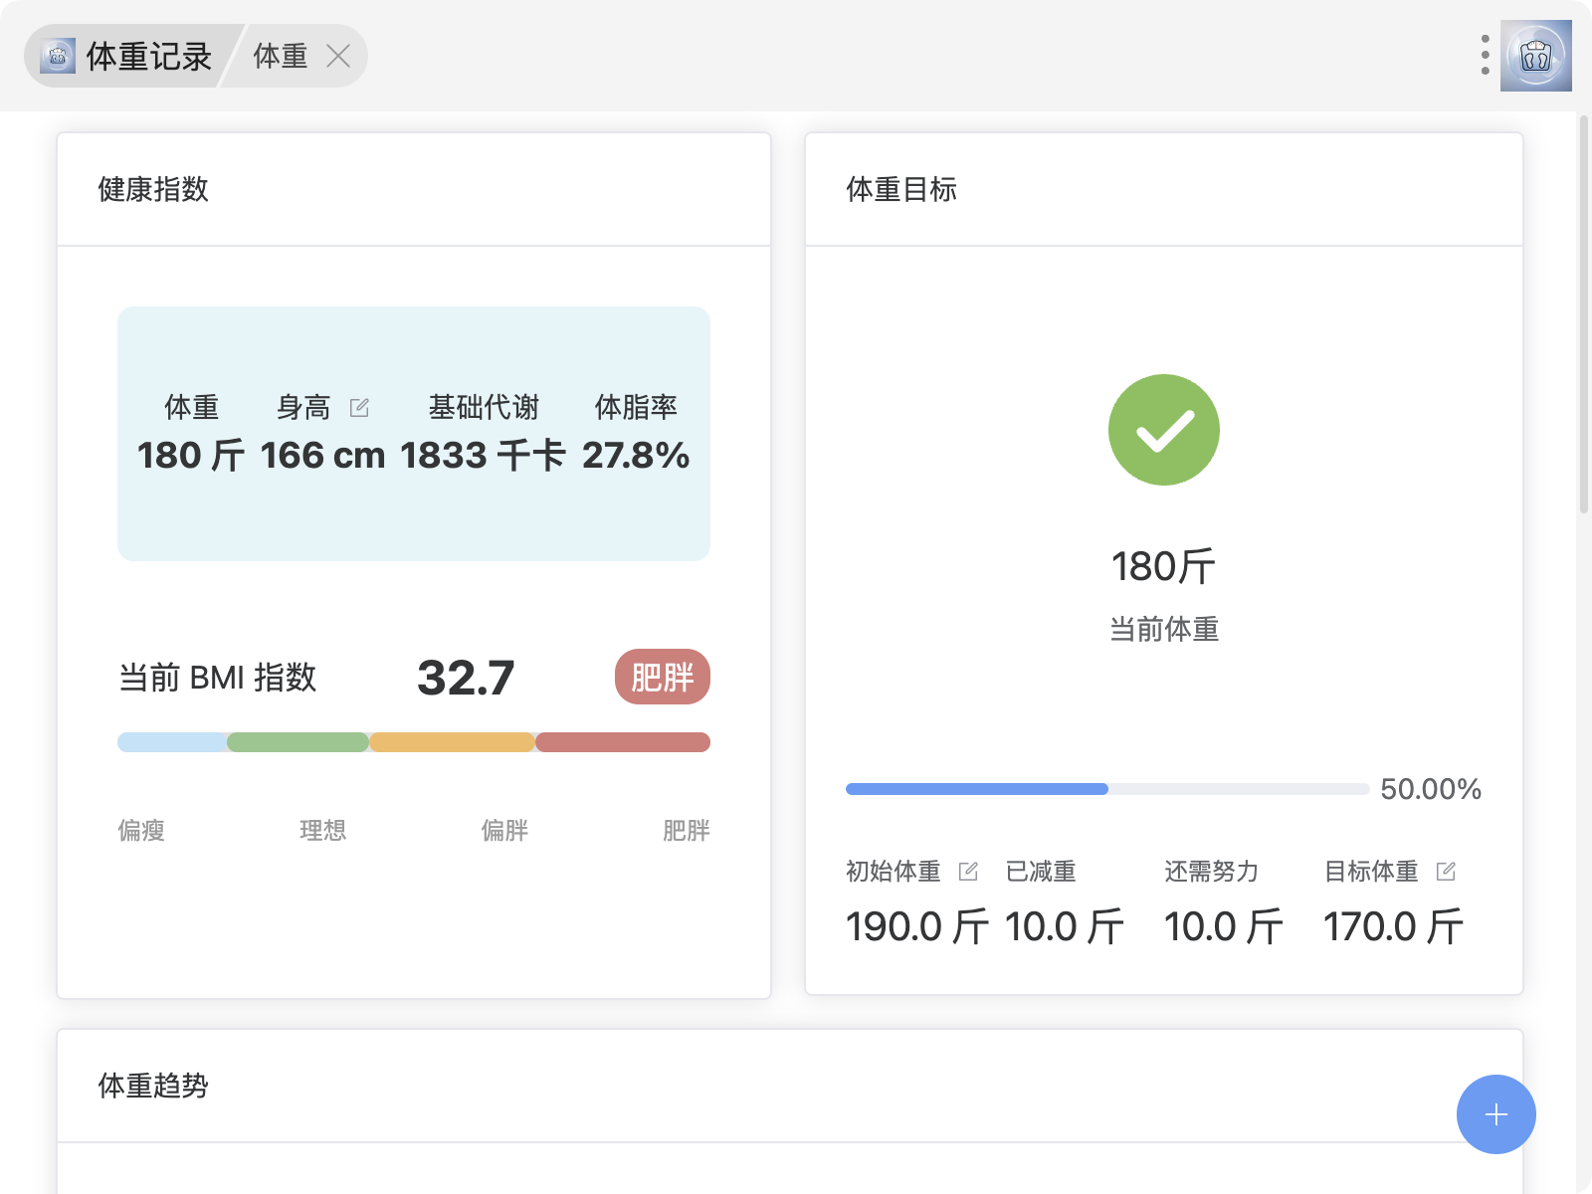Click the green checkmark goal icon

tap(1164, 430)
